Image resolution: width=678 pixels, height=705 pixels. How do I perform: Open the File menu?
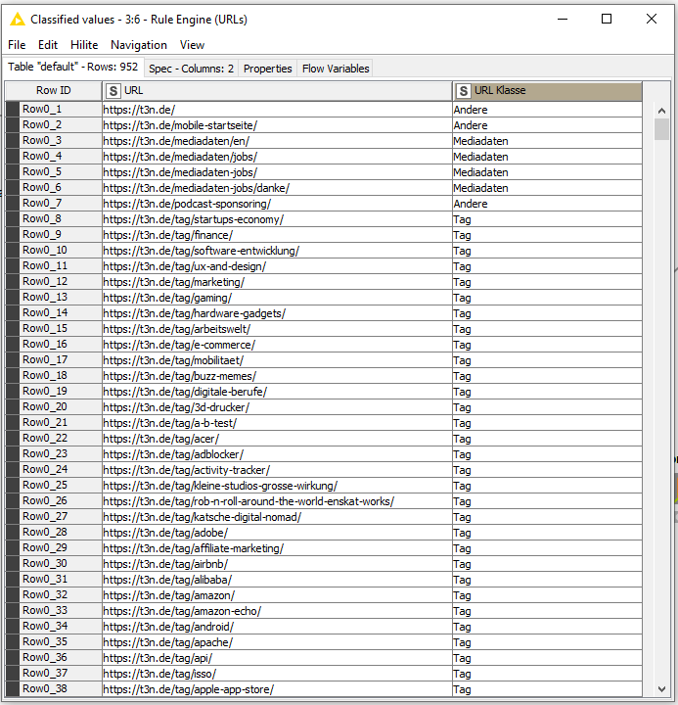pyautogui.click(x=17, y=45)
